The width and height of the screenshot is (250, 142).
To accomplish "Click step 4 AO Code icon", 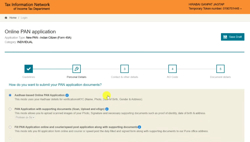I will [x=172, y=69].
